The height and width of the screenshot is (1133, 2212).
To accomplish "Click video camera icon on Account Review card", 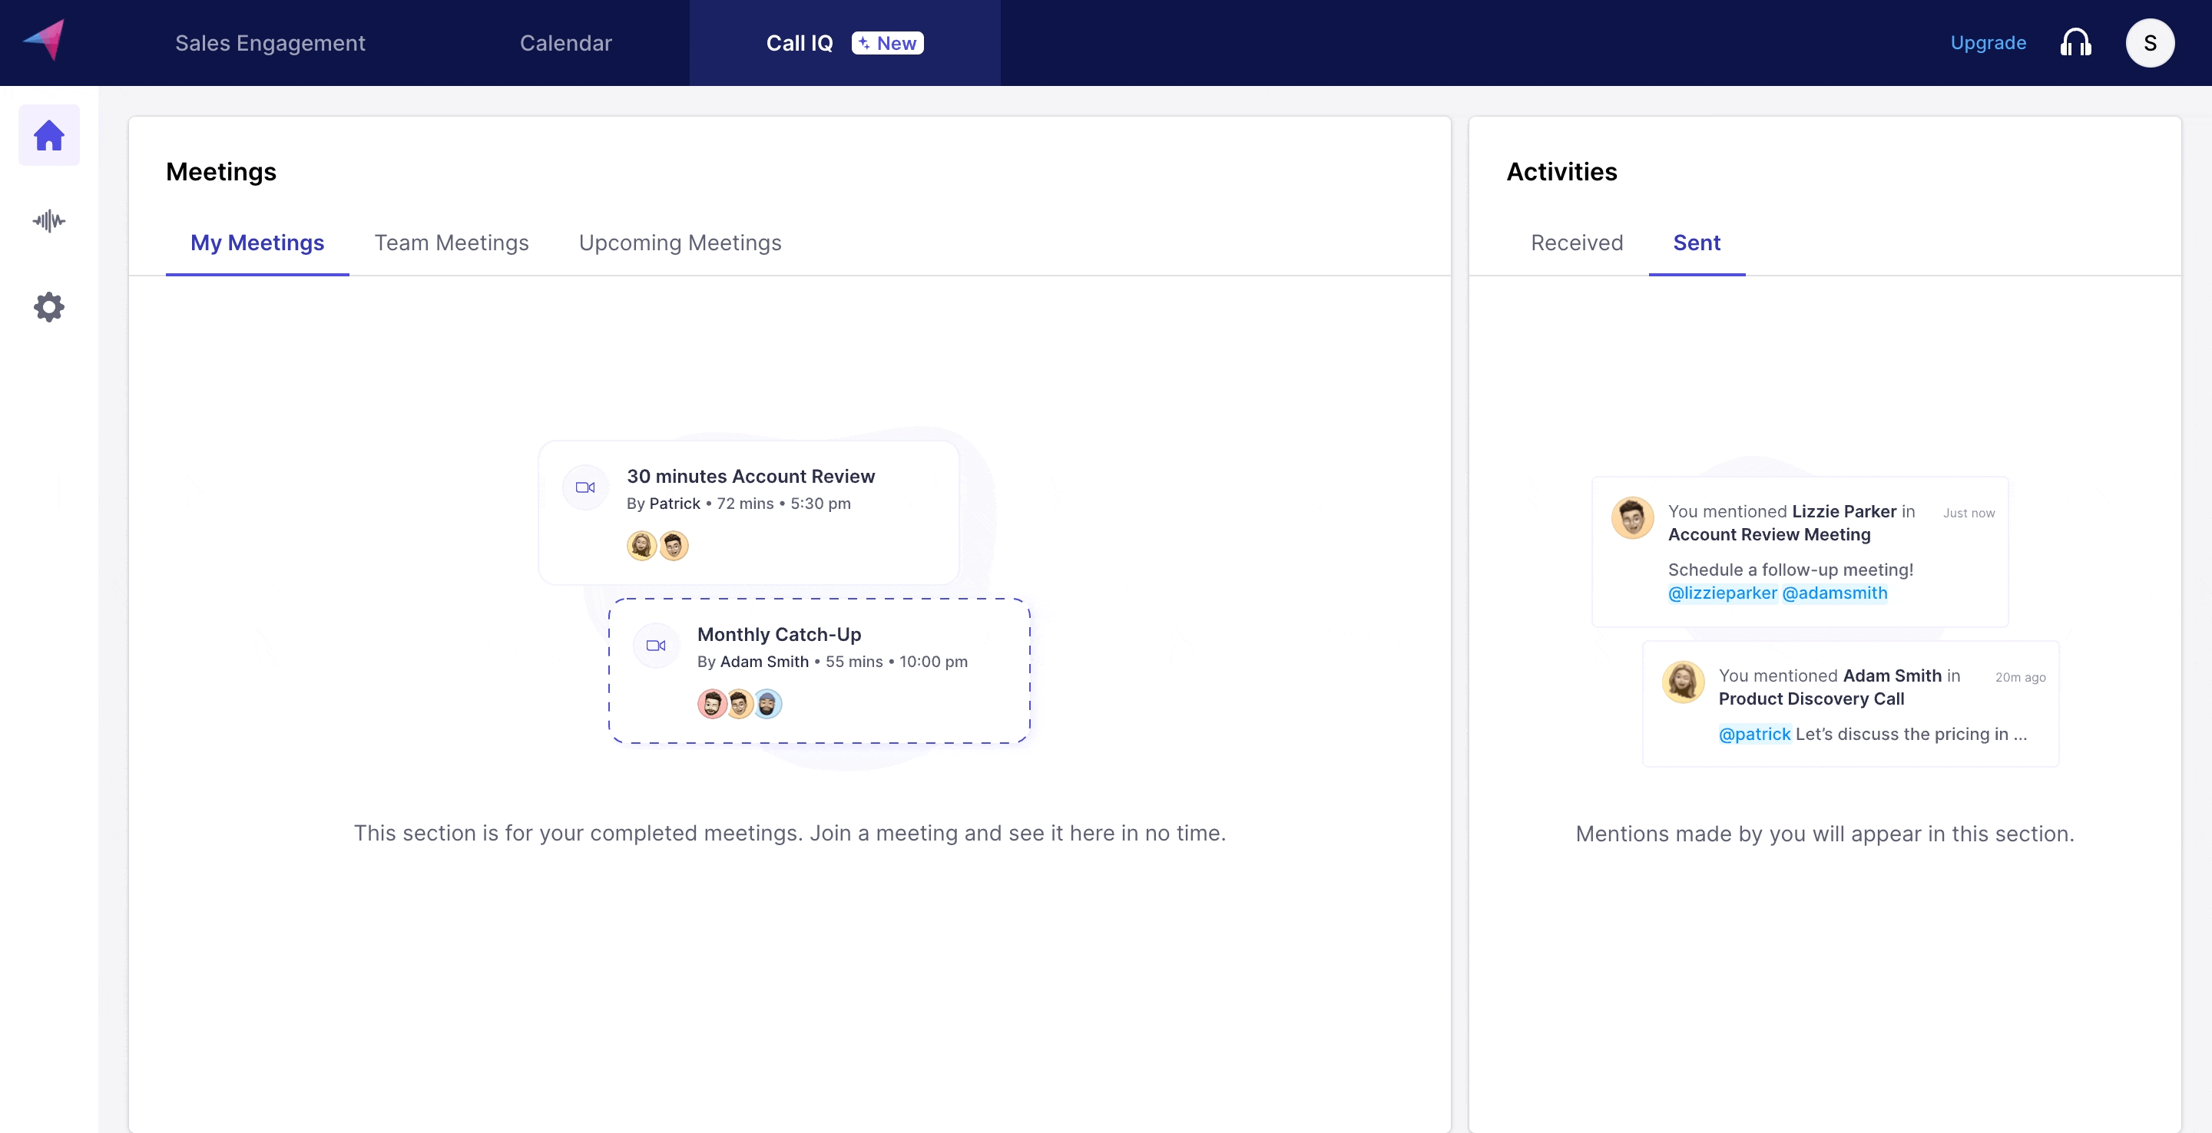I will click(584, 487).
